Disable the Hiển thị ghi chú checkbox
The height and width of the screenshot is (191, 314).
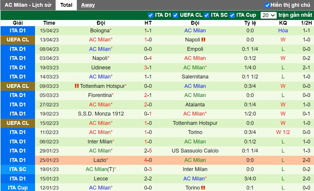(x=267, y=5)
